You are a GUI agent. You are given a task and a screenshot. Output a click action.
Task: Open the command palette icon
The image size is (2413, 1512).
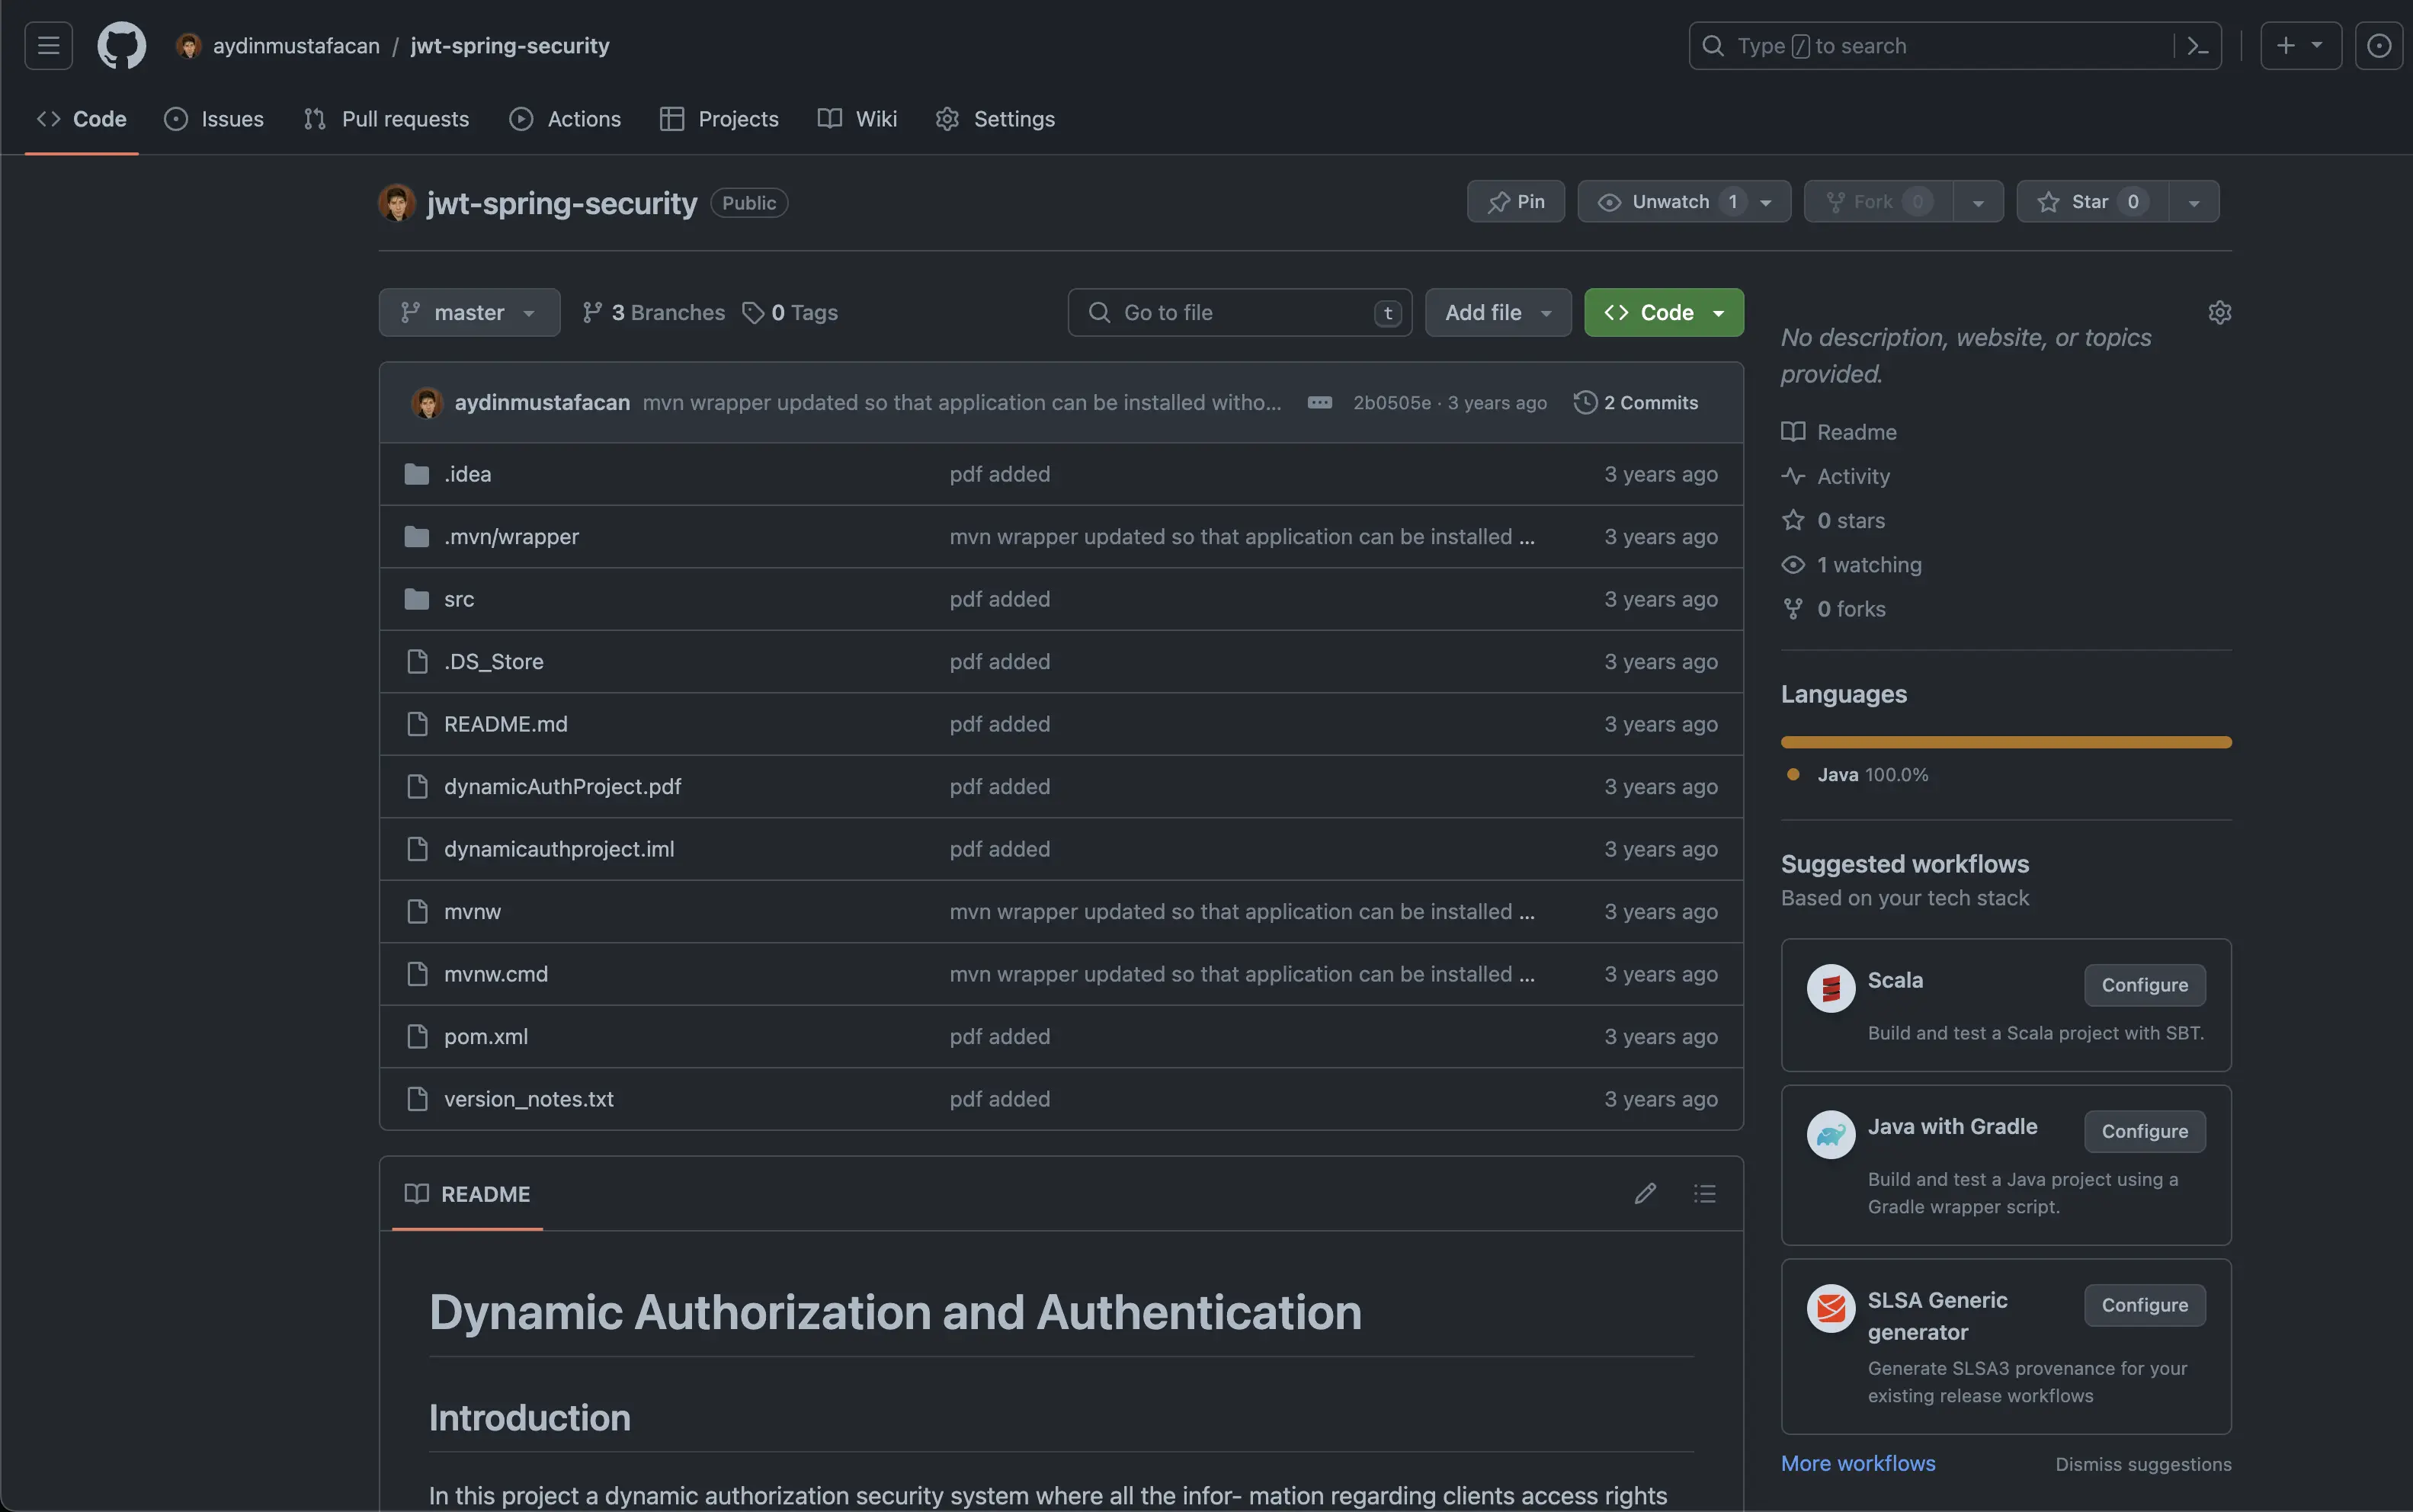click(x=2197, y=46)
